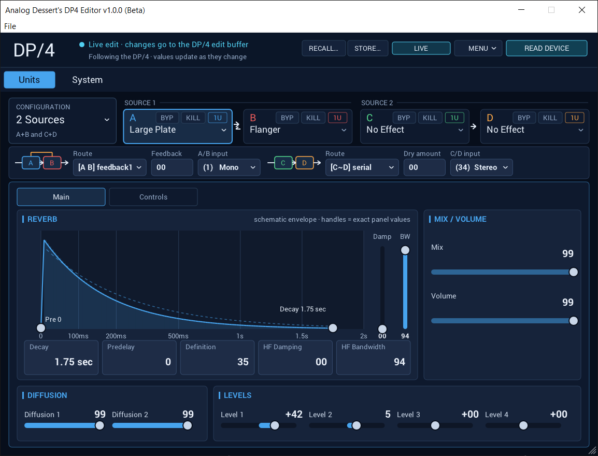Toggle KILL on unit C
Viewport: 598px width, 456px height.
coord(430,118)
